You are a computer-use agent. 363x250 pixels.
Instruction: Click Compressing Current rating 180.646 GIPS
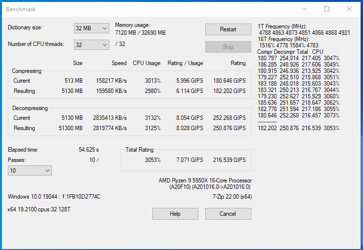pyautogui.click(x=229, y=81)
